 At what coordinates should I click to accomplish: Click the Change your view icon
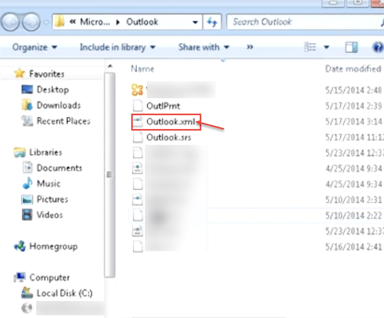pyautogui.click(x=310, y=47)
